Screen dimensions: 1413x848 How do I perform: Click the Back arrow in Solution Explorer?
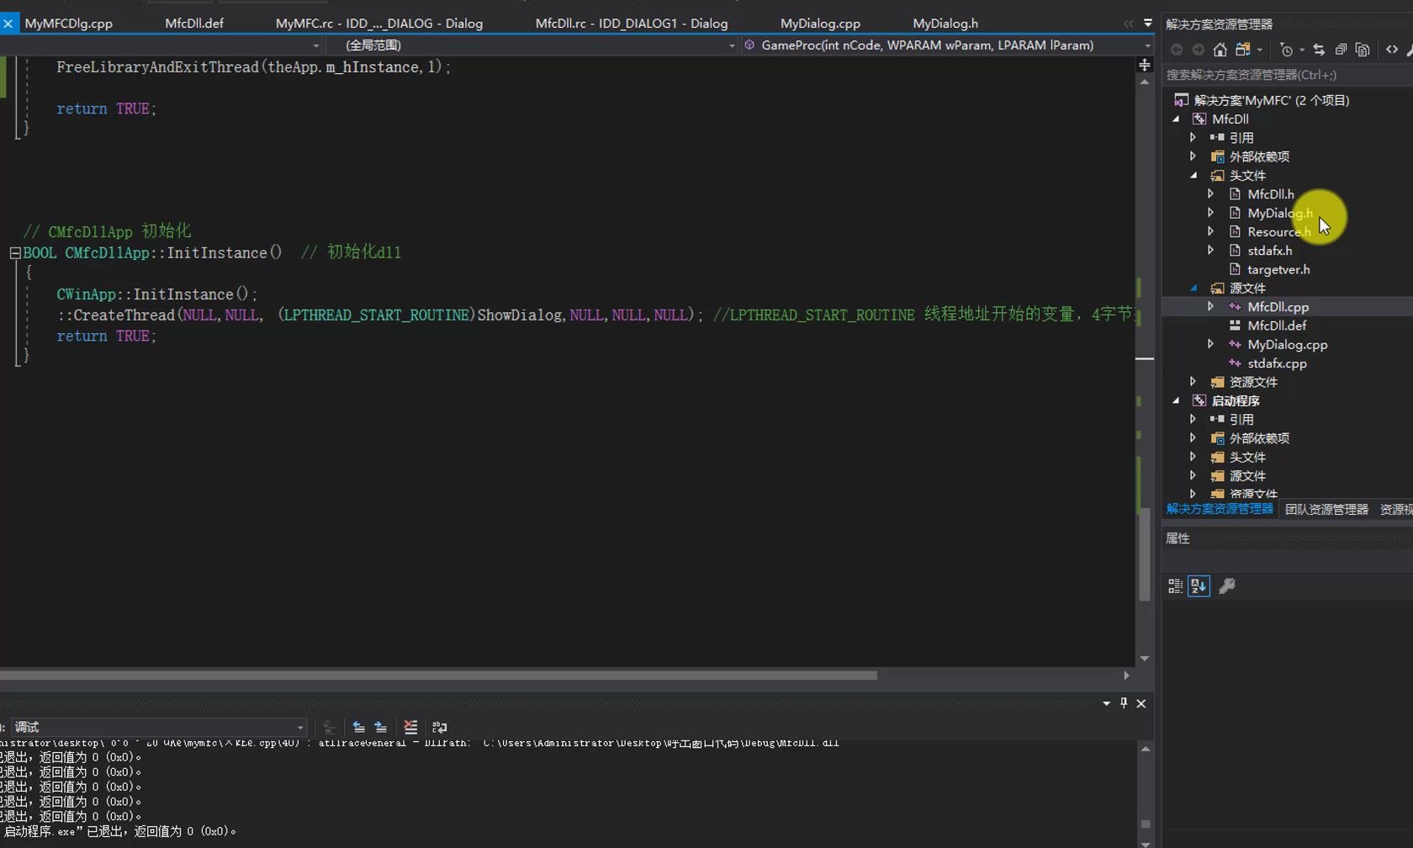point(1177,50)
